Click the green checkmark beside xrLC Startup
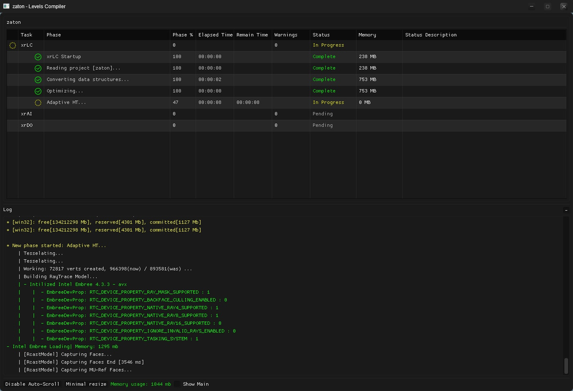573x391 pixels. click(x=38, y=57)
